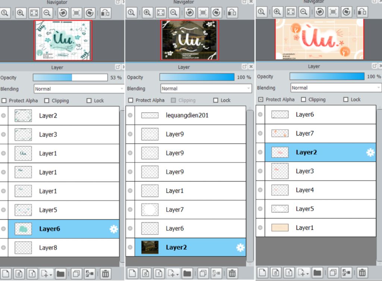This screenshot has height=281, width=382.
Task: Select Layer3 in the orange artwork panel
Action: (320, 171)
